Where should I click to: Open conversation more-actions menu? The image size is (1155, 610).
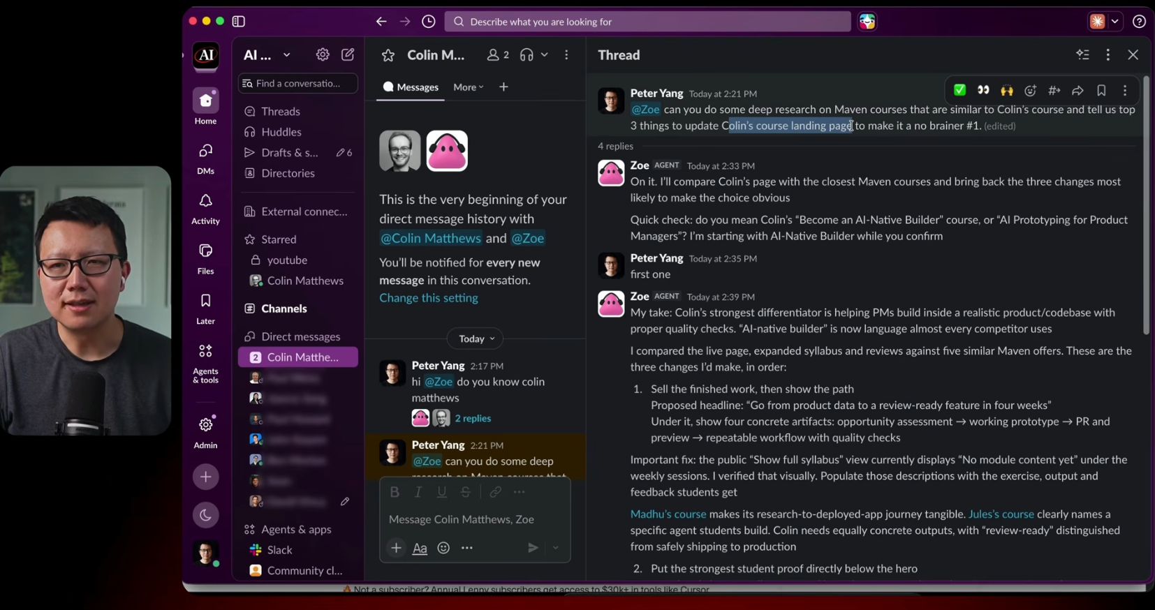click(566, 55)
